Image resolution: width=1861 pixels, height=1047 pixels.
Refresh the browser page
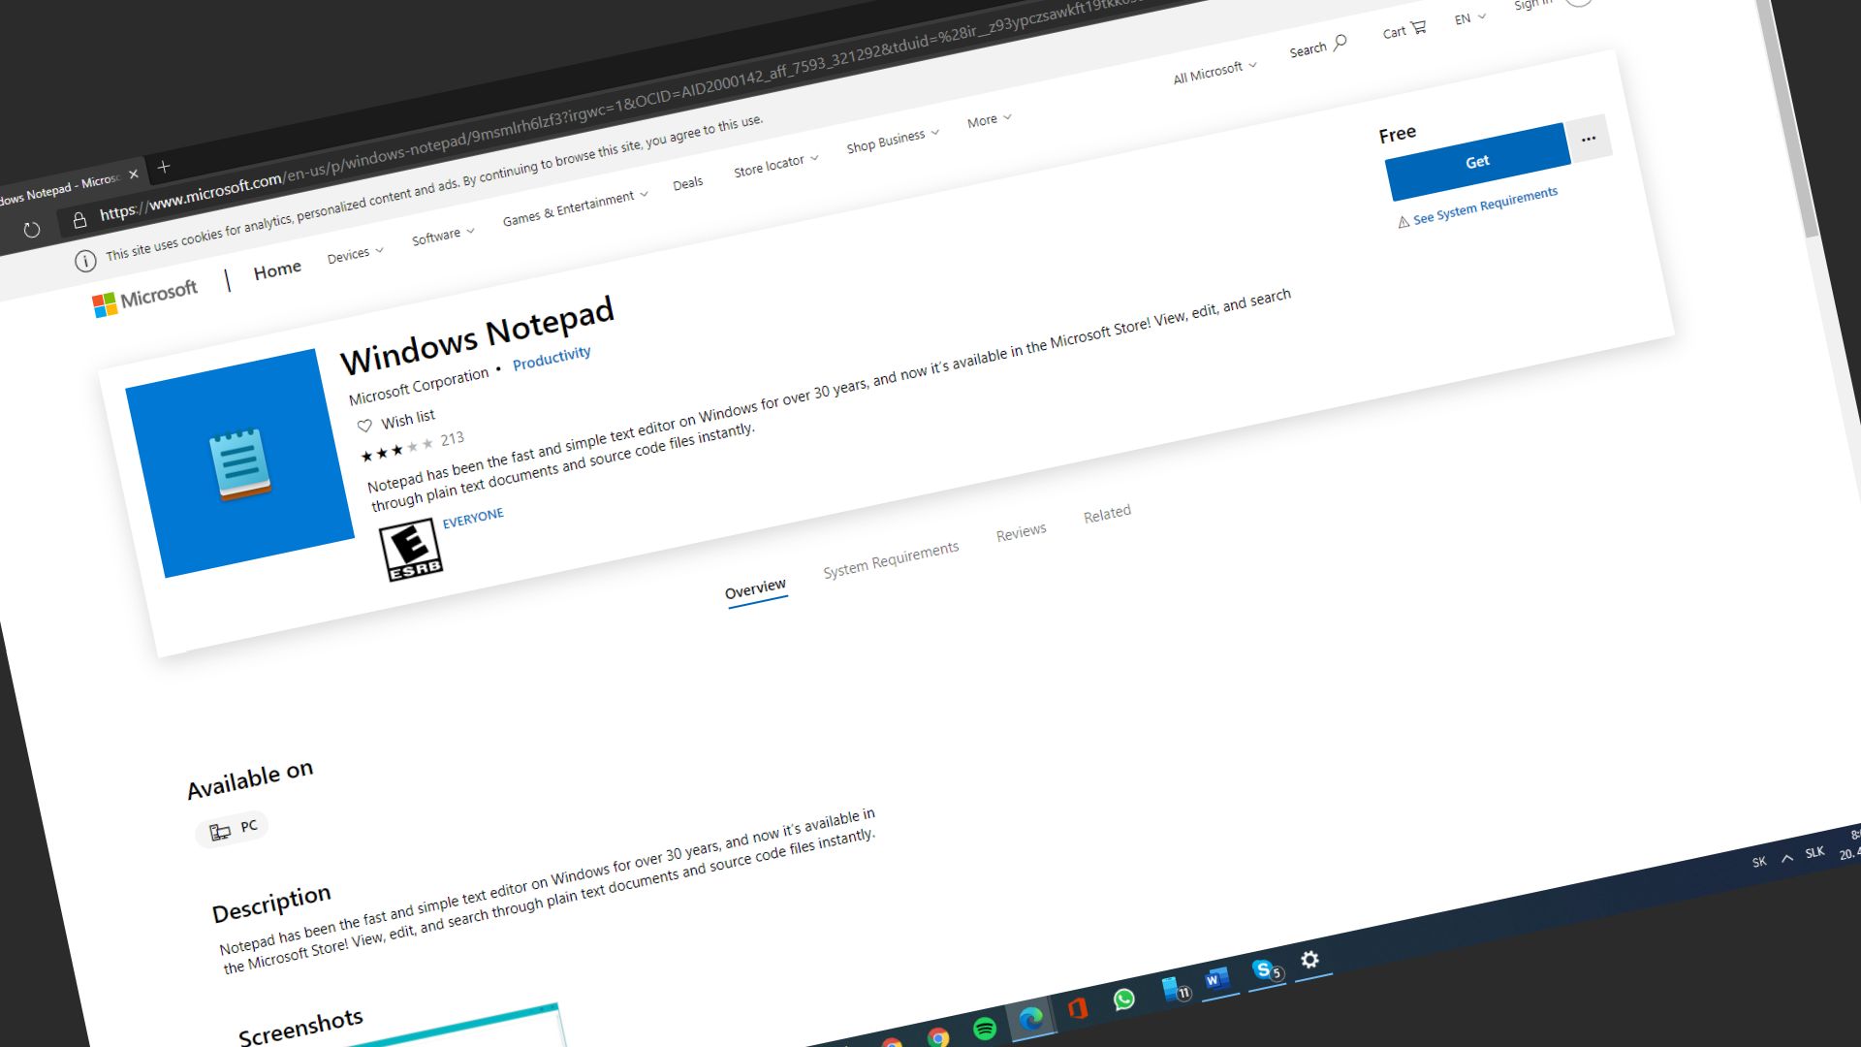tap(32, 230)
